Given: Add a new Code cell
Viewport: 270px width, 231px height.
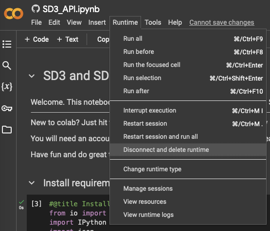Looking at the screenshot, I should click(x=36, y=39).
